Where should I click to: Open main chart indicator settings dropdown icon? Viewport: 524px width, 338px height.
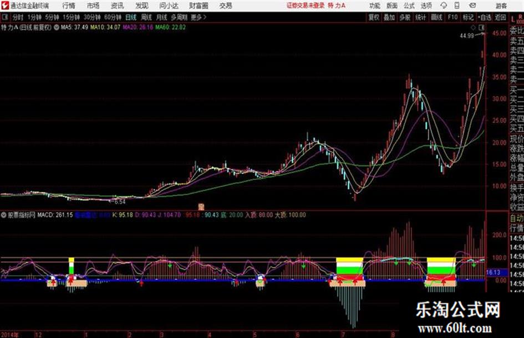[x=56, y=27]
